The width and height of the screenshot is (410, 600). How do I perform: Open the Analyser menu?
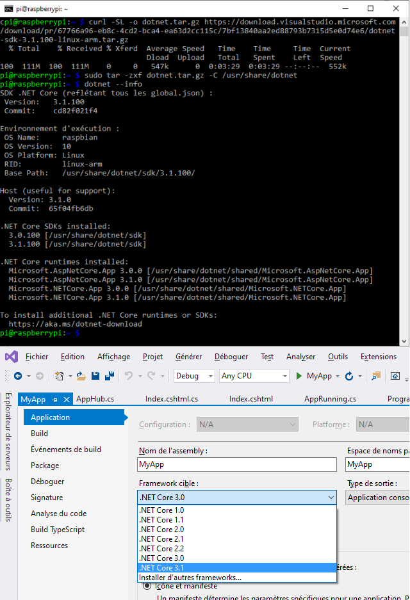coord(301,357)
